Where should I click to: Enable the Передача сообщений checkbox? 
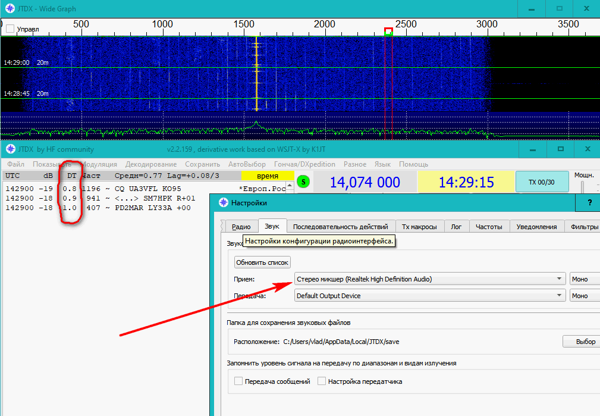[x=238, y=381]
